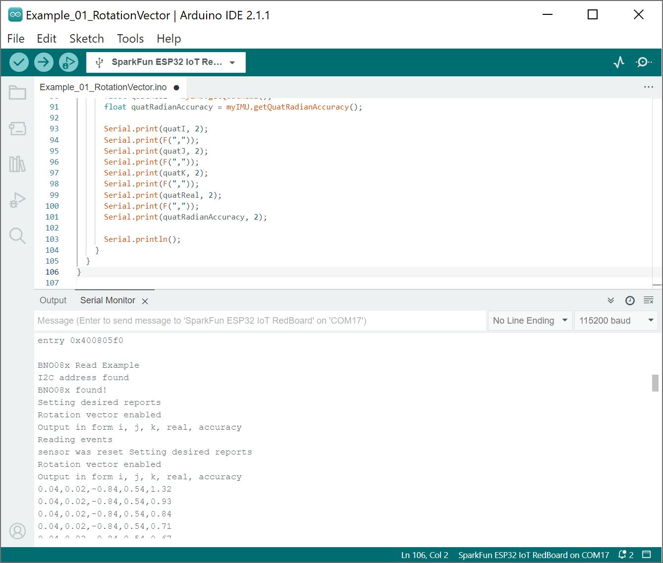Click the 'BNO08x found!' serial output line
Viewport: 663px width, 563px height.
click(x=72, y=390)
